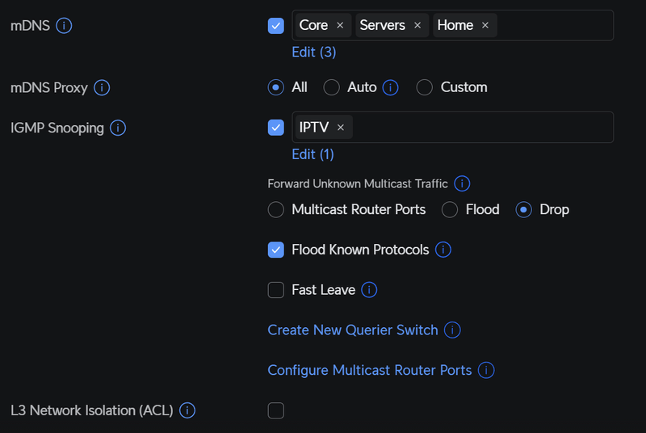
Task: Remove the IPTV tag from IGMP Snooping
Action: (341, 128)
